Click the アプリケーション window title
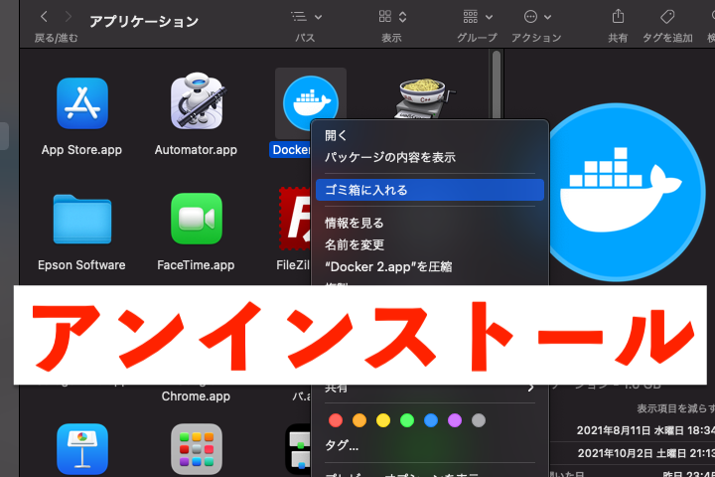The width and height of the screenshot is (715, 477). pos(144,22)
